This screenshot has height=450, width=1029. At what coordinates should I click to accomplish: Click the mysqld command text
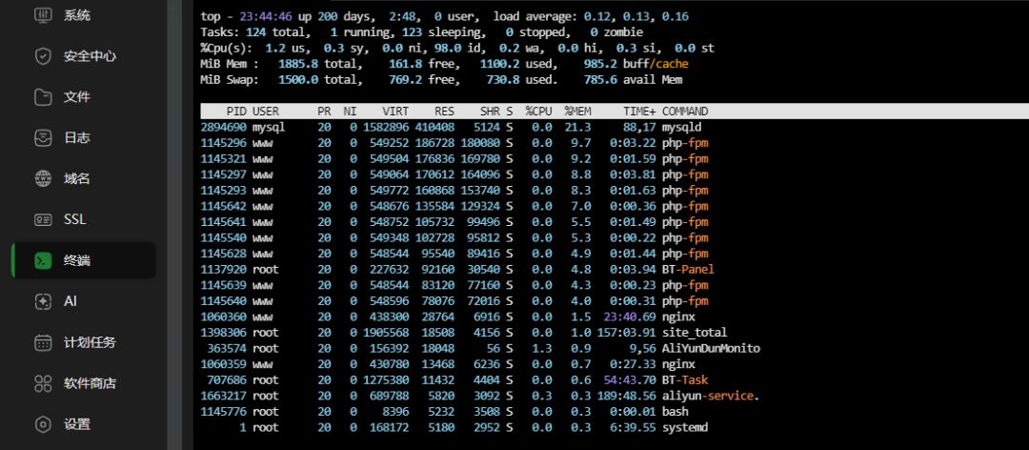click(x=682, y=128)
